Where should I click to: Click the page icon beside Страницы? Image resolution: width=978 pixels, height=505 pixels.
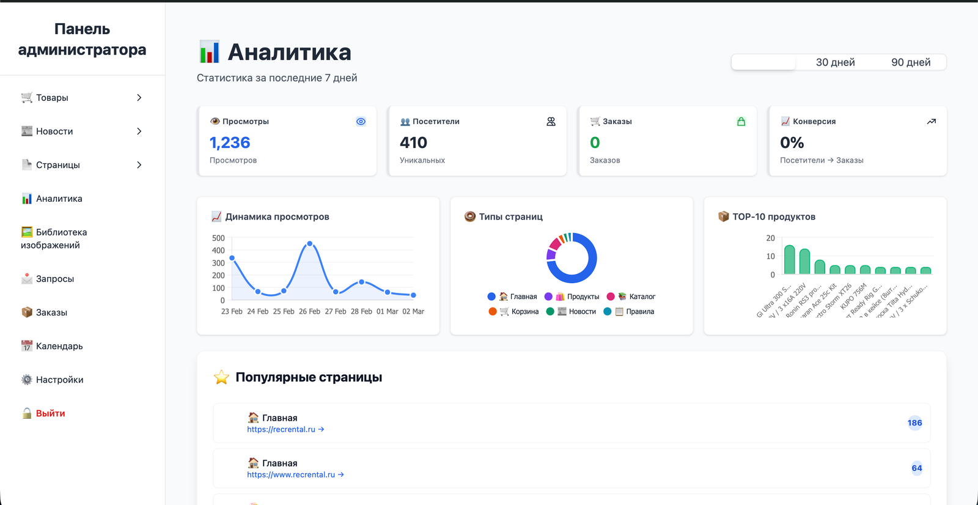click(27, 165)
